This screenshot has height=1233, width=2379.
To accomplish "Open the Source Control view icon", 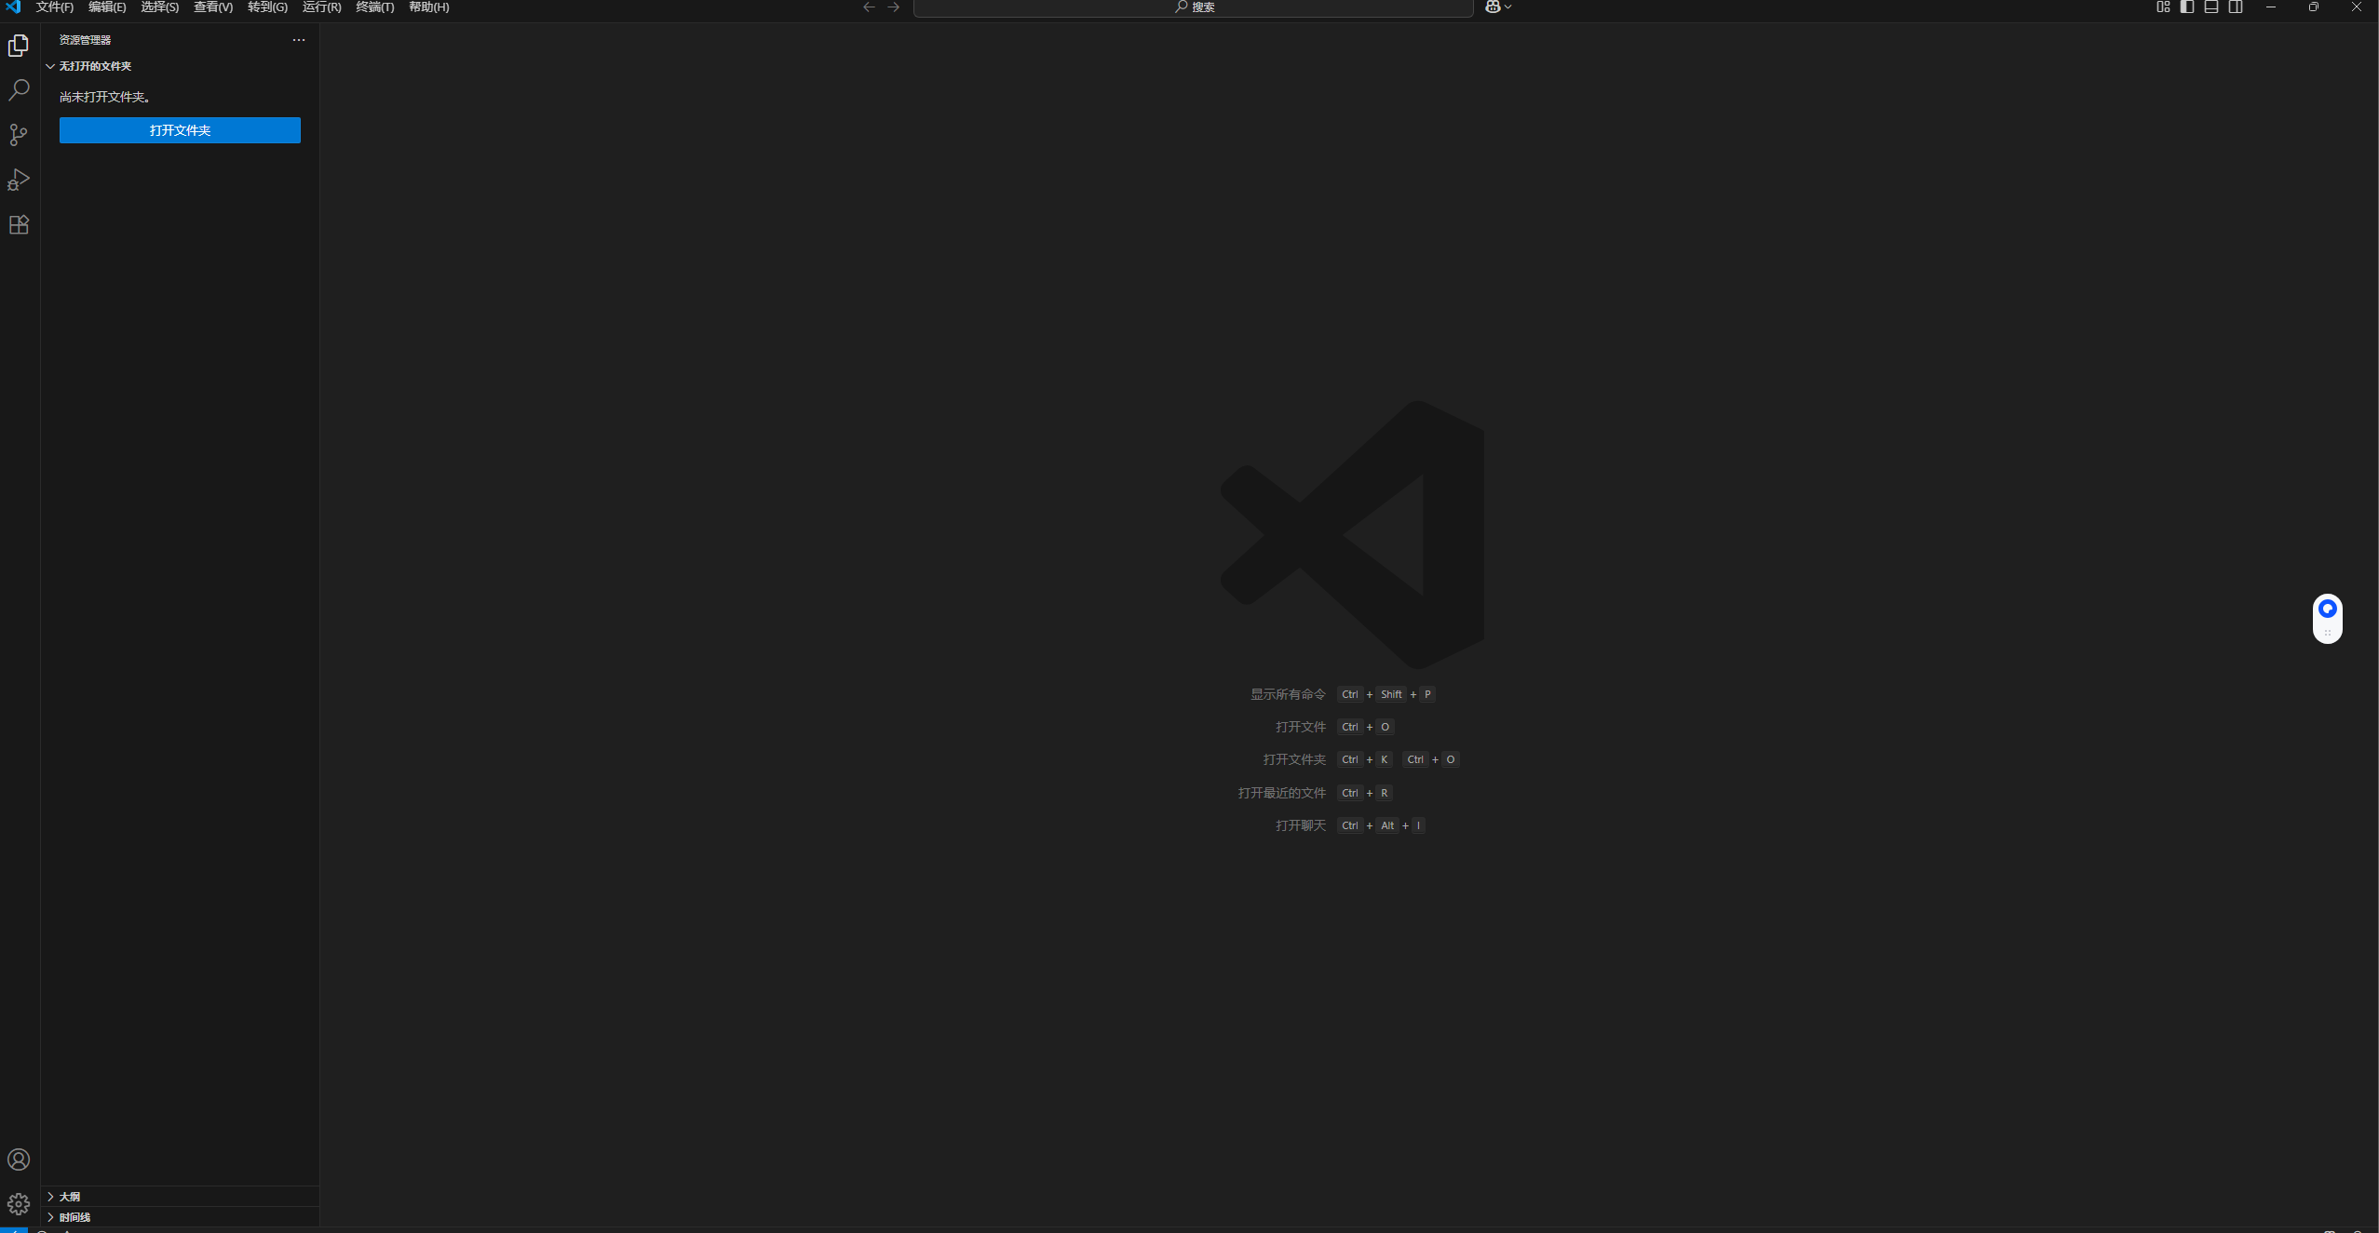I will [x=19, y=135].
